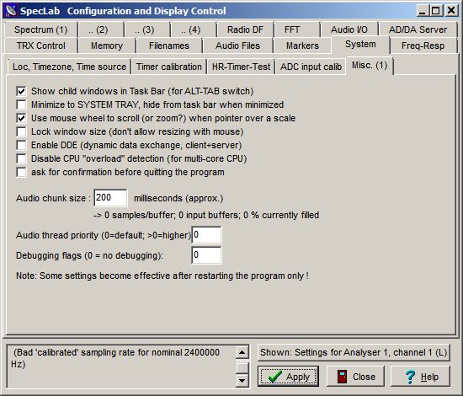Select the System tab

(360, 45)
